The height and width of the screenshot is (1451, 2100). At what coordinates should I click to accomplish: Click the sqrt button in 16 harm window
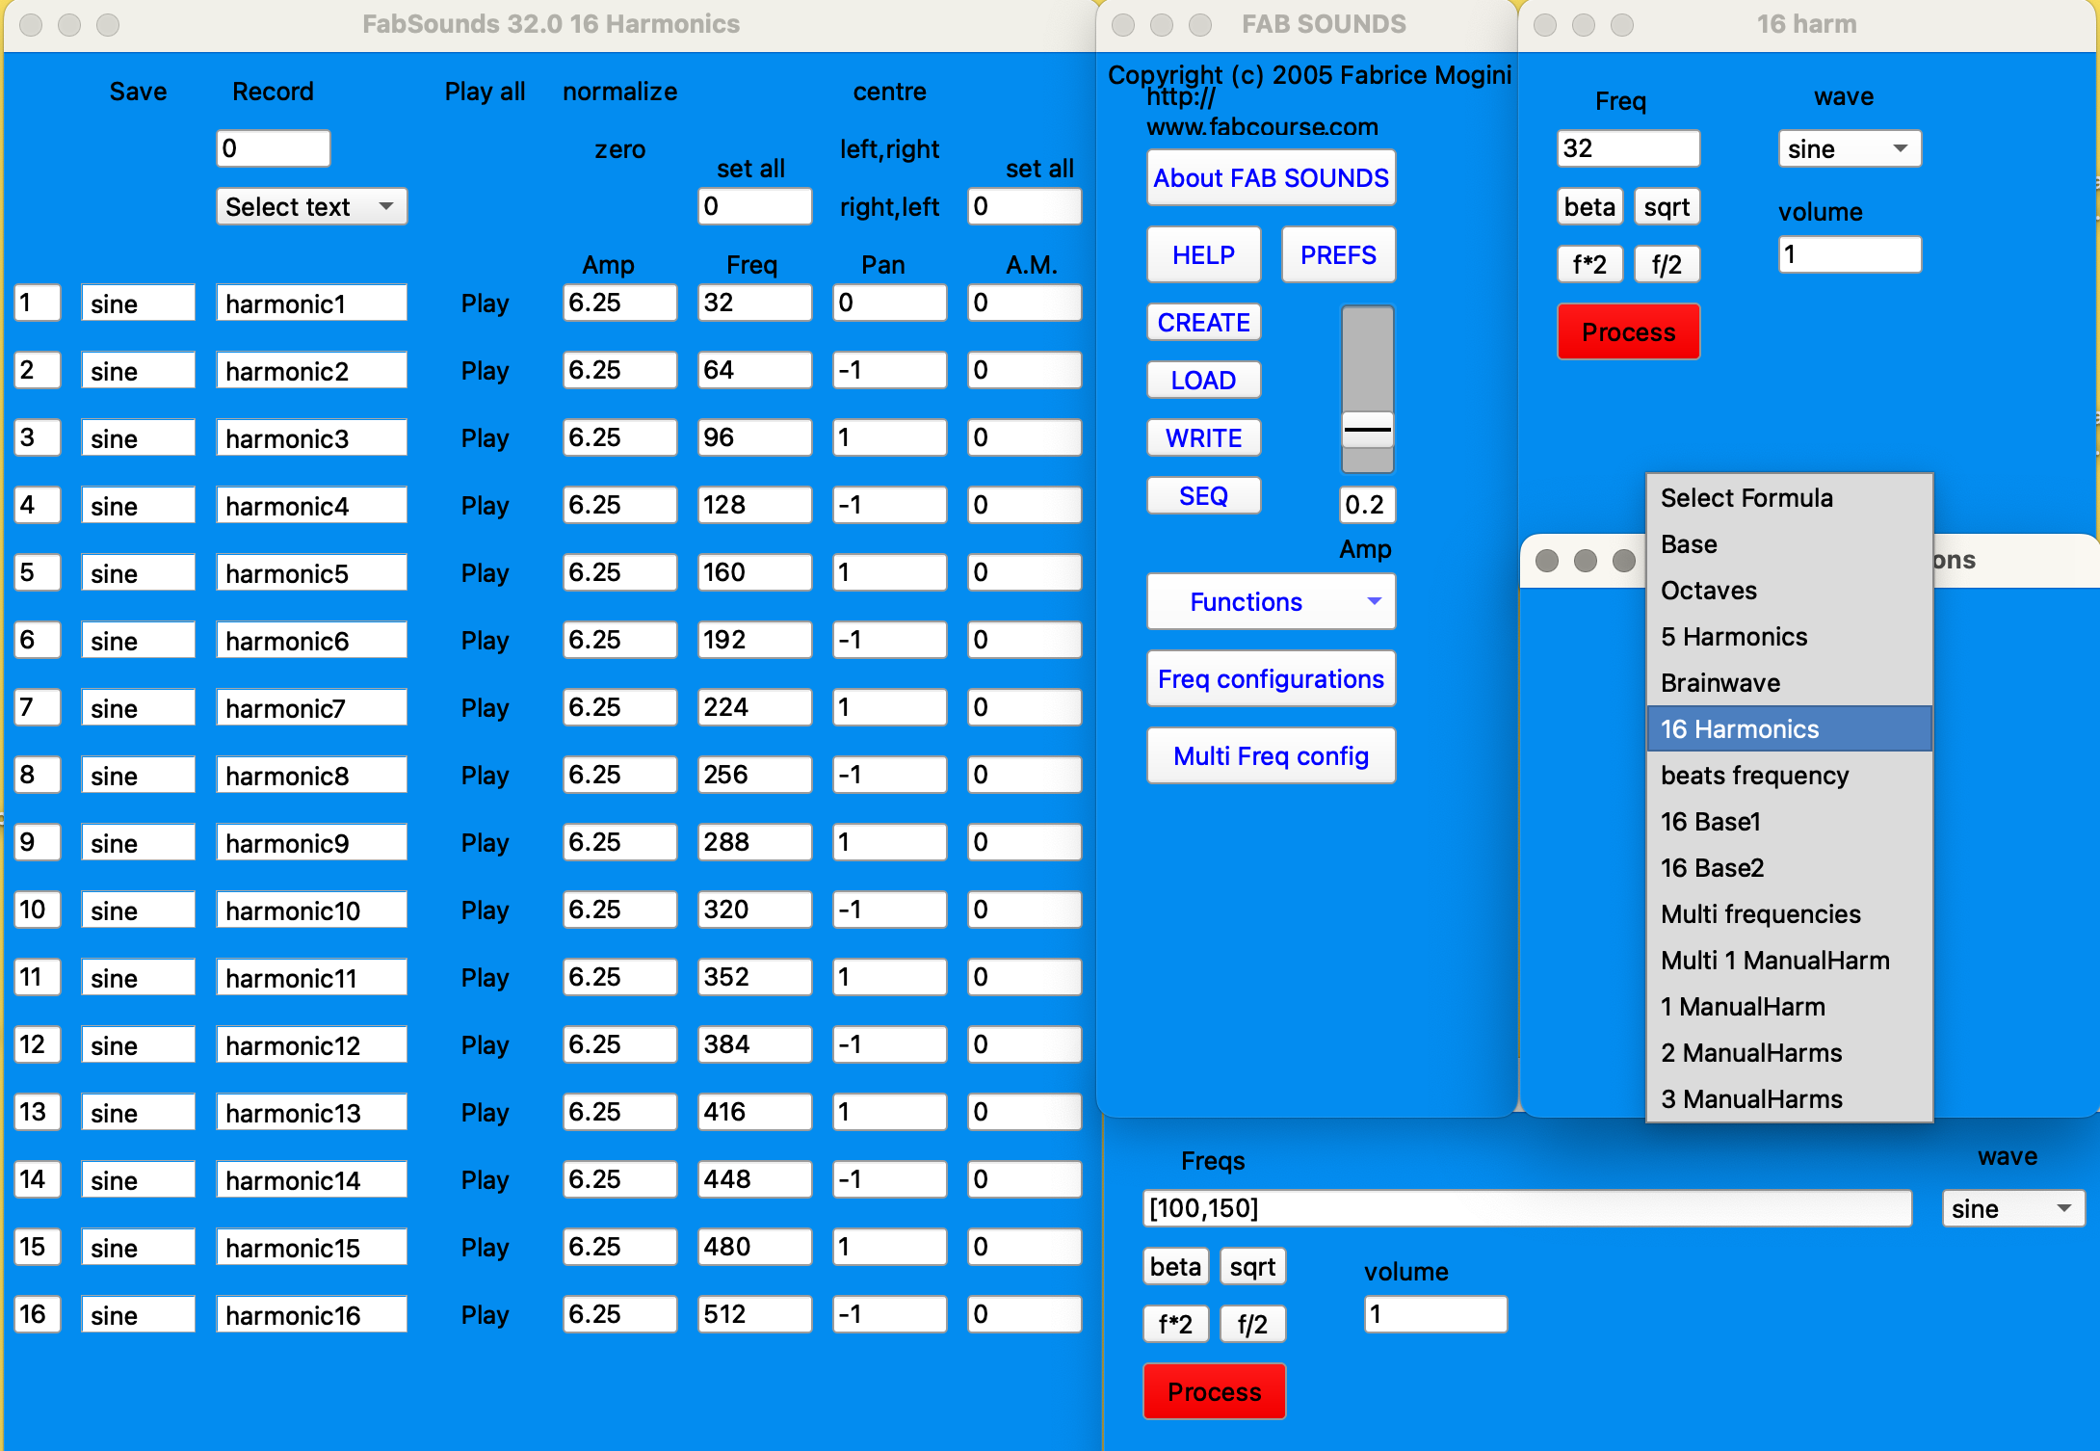pyautogui.click(x=1667, y=207)
